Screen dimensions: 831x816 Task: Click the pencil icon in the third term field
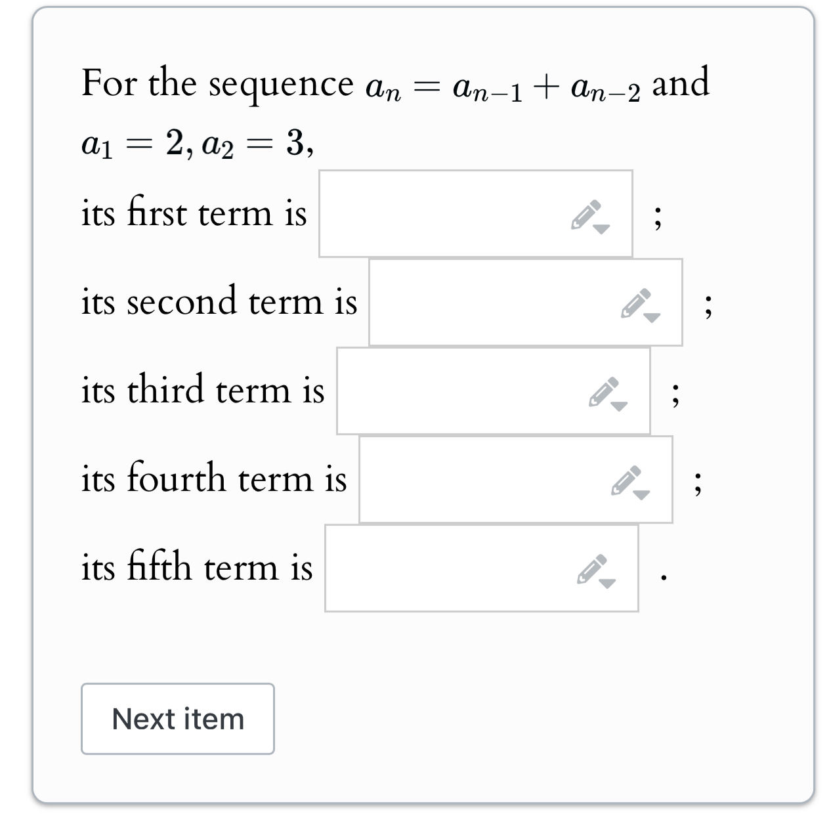pyautogui.click(x=604, y=392)
